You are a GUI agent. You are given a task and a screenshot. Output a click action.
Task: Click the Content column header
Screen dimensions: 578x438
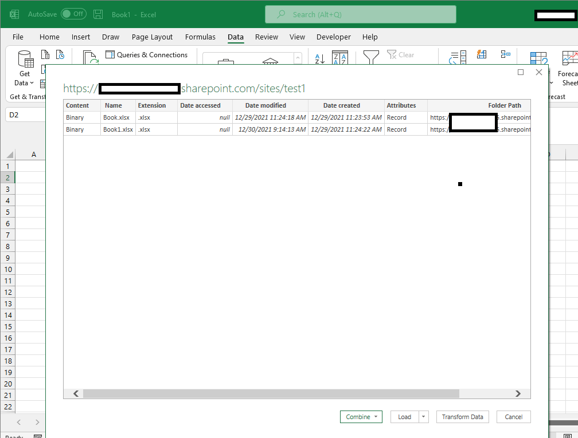point(82,105)
